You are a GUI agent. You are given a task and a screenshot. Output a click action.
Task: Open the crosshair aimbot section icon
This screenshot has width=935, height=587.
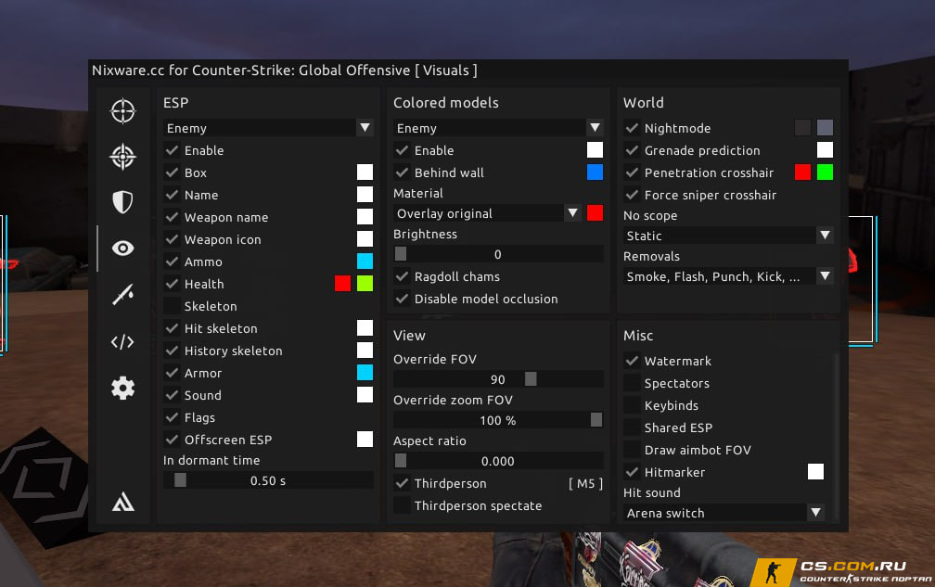pos(122,111)
